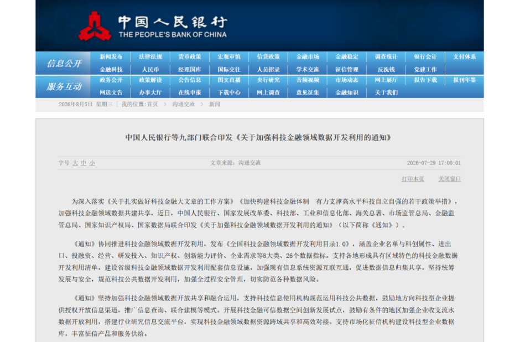Select 关于我们 menu item
Image resolution: width=520 pixels, height=342 pixels.
[386, 92]
